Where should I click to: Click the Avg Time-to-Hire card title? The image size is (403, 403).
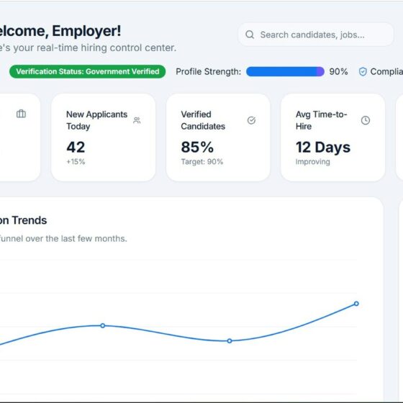click(321, 120)
